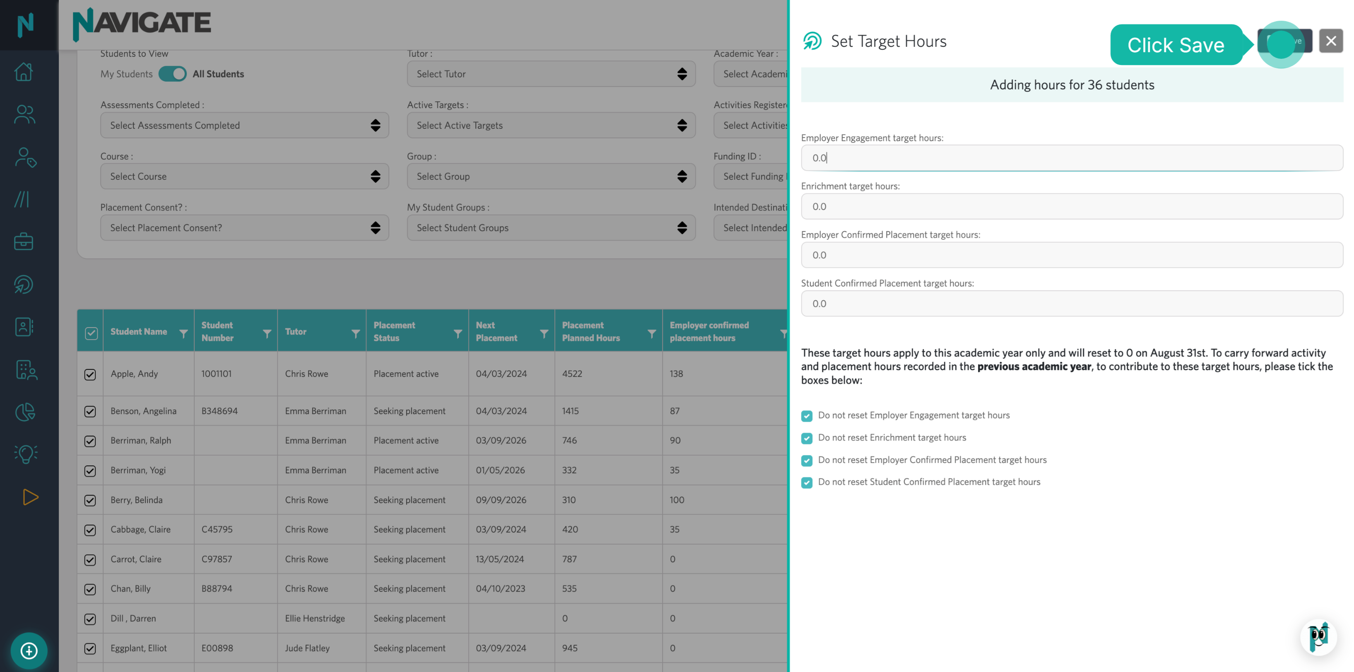Viewport: 1354px width, 672px height.
Task: Uncheck Do not reset Employer Engagement target hours
Action: 807,416
